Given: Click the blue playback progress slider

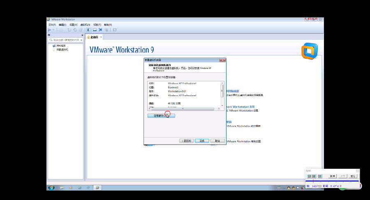Looking at the screenshot, I should click(332, 181).
